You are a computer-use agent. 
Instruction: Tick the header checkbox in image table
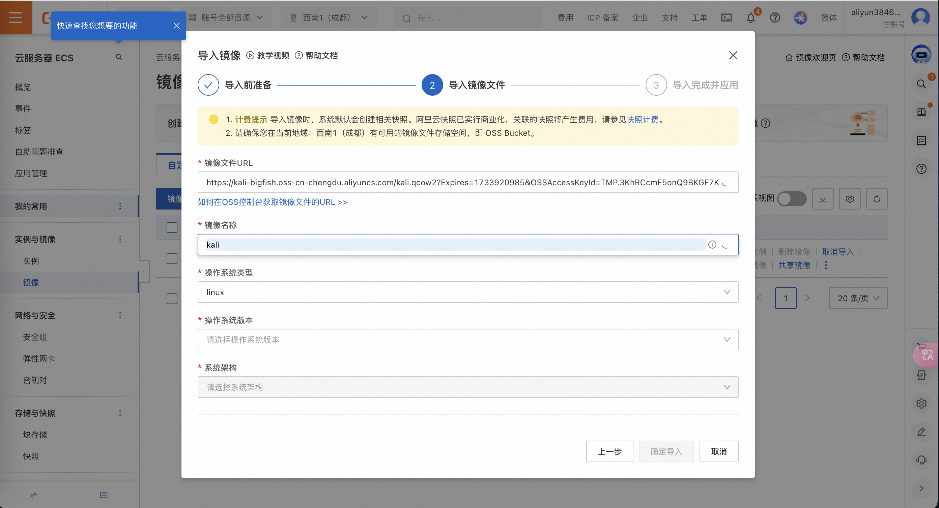(x=172, y=227)
